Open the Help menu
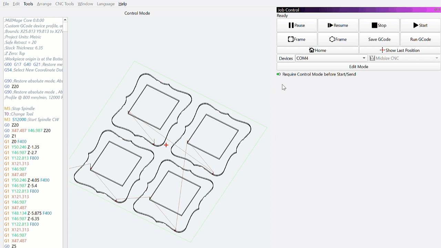This screenshot has width=441, height=248. (123, 4)
